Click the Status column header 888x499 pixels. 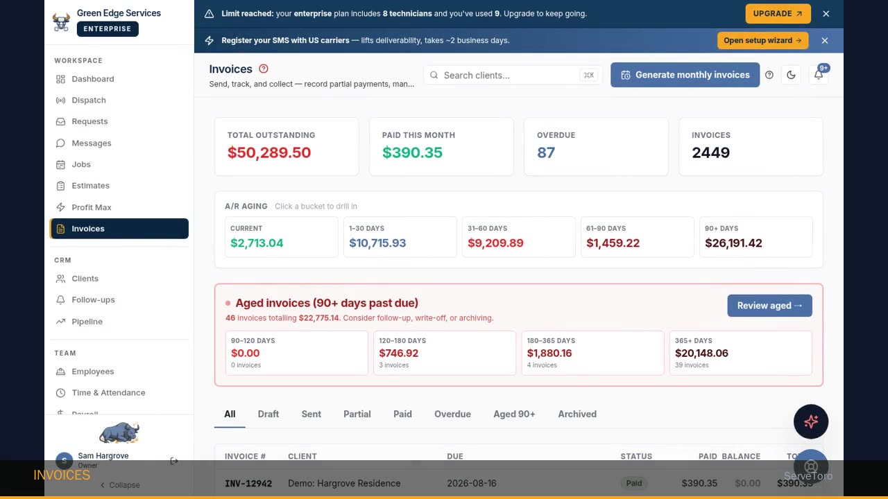pyautogui.click(x=636, y=456)
